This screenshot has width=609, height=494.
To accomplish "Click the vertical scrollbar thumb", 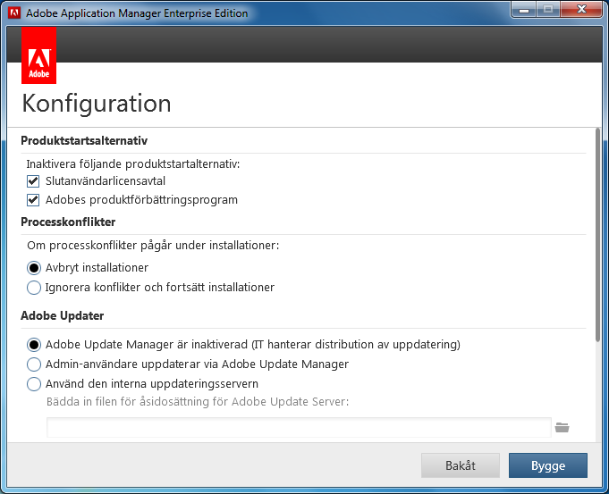I will click(x=597, y=235).
